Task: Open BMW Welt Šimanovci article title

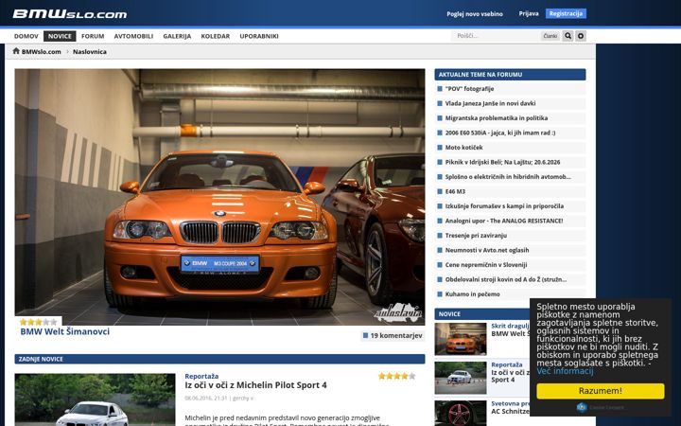Action: 64,331
